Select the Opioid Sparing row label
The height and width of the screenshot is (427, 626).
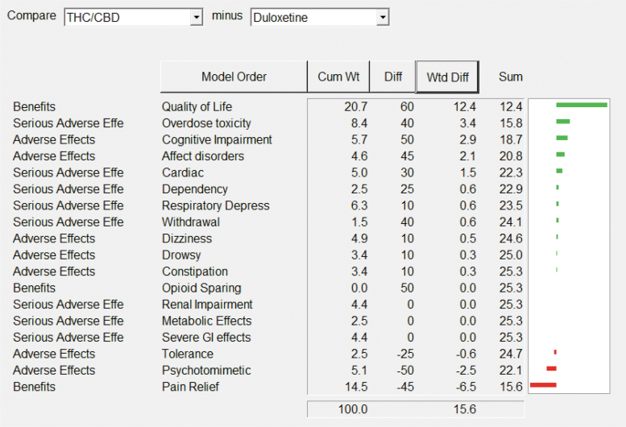[201, 288]
